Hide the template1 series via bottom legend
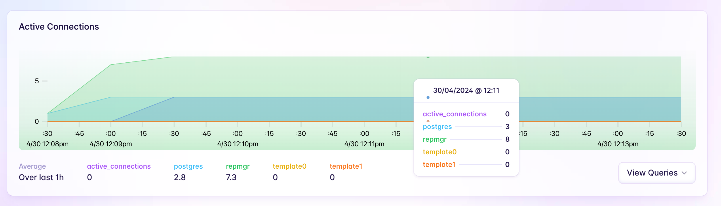 point(346,166)
